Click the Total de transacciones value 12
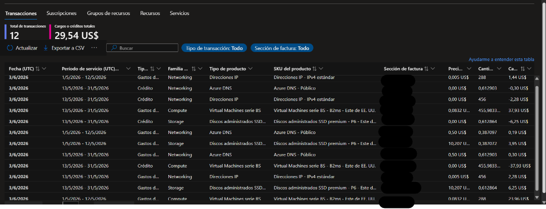Image resolution: width=546 pixels, height=209 pixels. [15, 35]
